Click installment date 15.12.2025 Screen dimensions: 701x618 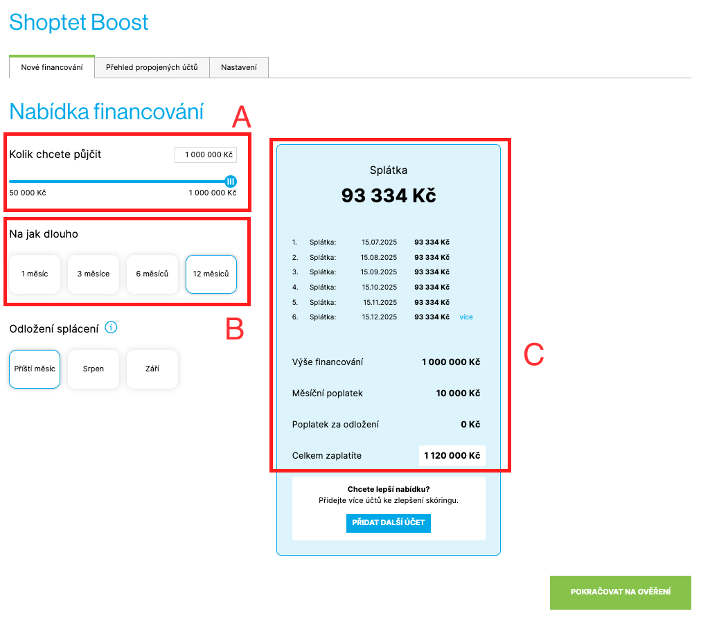pos(379,317)
